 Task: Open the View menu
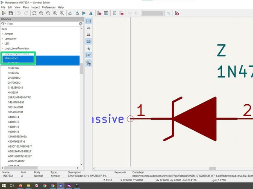18,7
